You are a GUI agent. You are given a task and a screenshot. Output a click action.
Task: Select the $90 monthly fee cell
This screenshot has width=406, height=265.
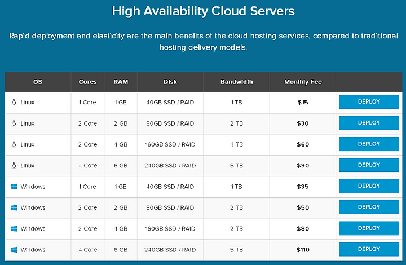pos(303,165)
